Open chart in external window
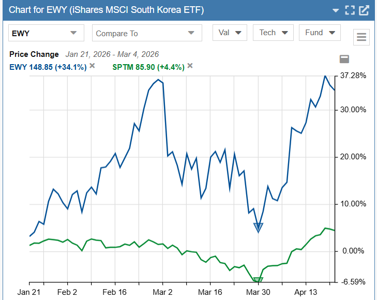377x300 pixels. pos(364,10)
